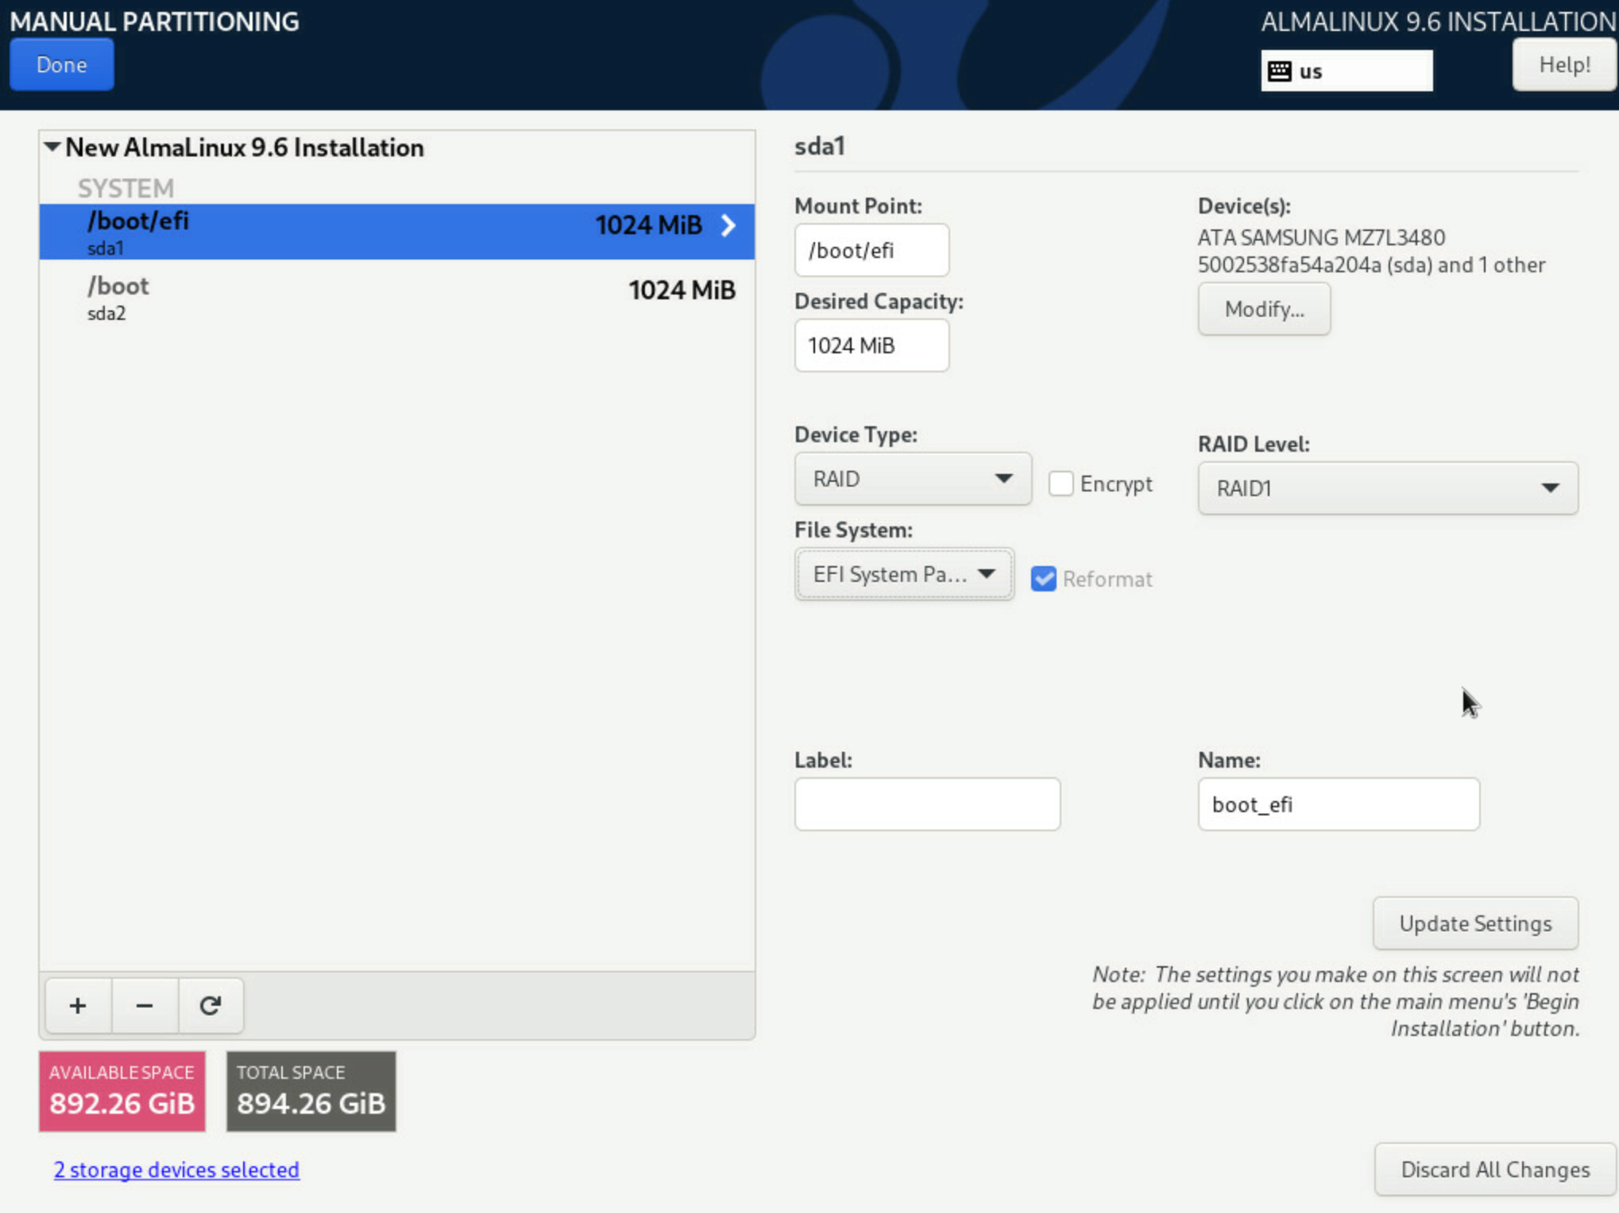Click the Mount Point input field

[x=871, y=250]
